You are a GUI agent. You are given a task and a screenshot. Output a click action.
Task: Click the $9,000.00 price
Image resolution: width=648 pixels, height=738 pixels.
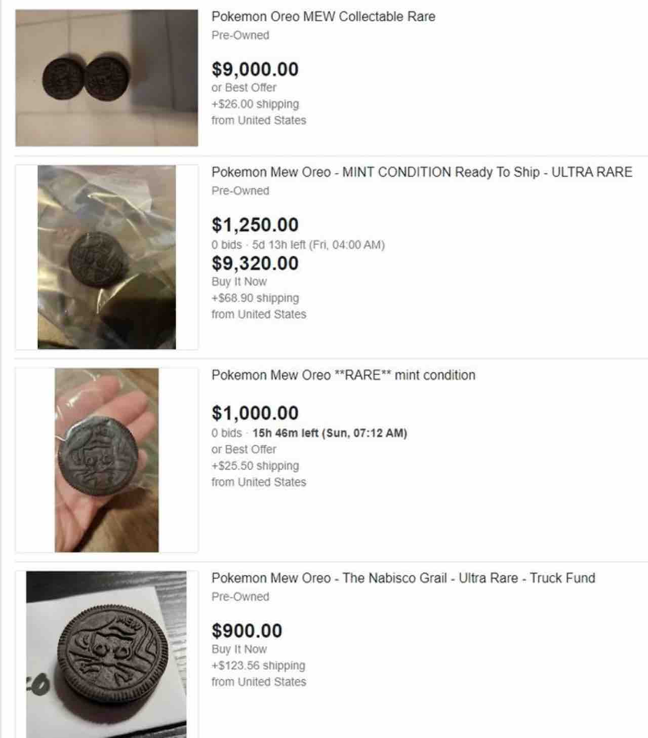point(255,69)
